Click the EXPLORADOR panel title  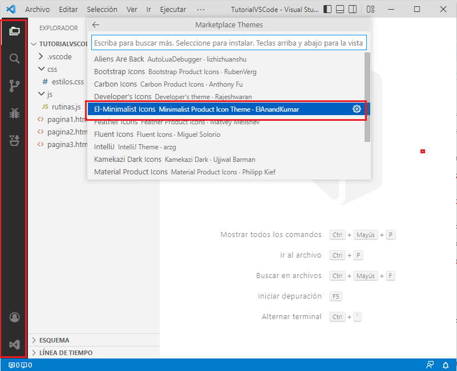tap(59, 28)
